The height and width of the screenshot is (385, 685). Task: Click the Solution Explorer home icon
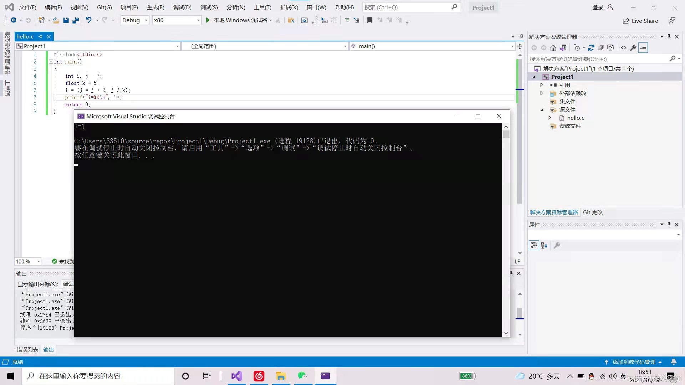(553, 48)
